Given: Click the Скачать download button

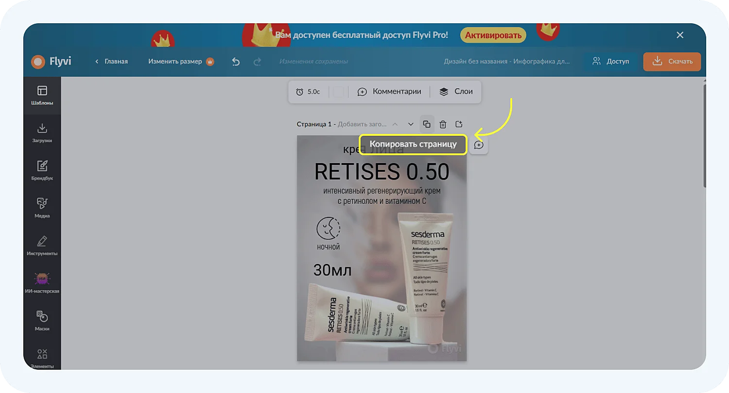Looking at the screenshot, I should coord(672,62).
